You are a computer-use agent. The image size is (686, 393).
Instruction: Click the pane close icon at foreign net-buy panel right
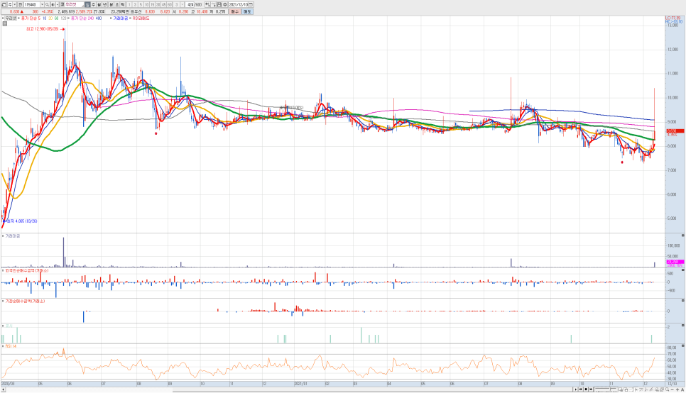pyautogui.click(x=683, y=270)
